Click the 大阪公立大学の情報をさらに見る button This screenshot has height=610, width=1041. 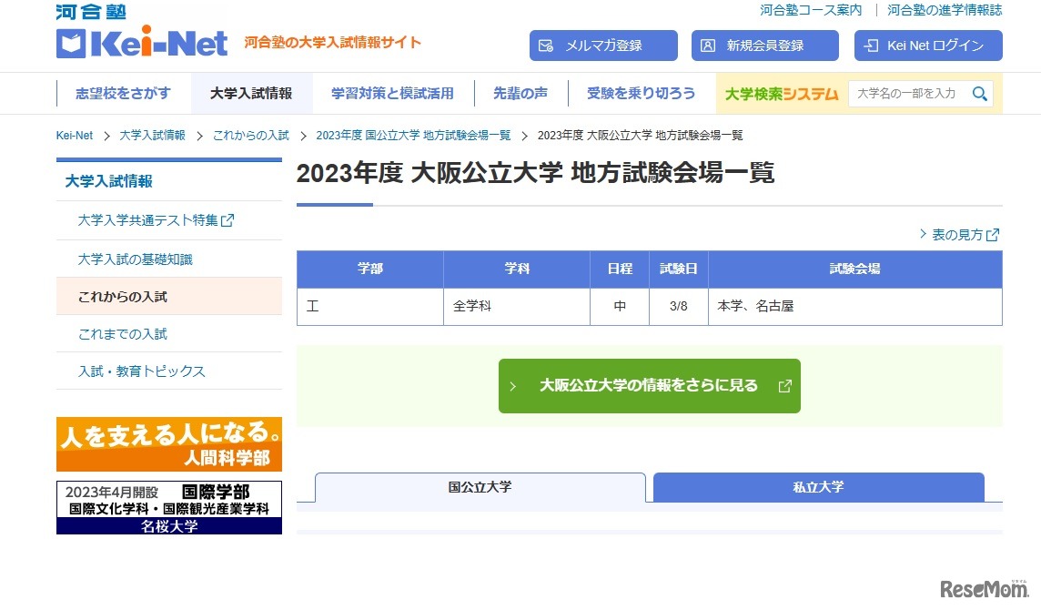click(650, 385)
